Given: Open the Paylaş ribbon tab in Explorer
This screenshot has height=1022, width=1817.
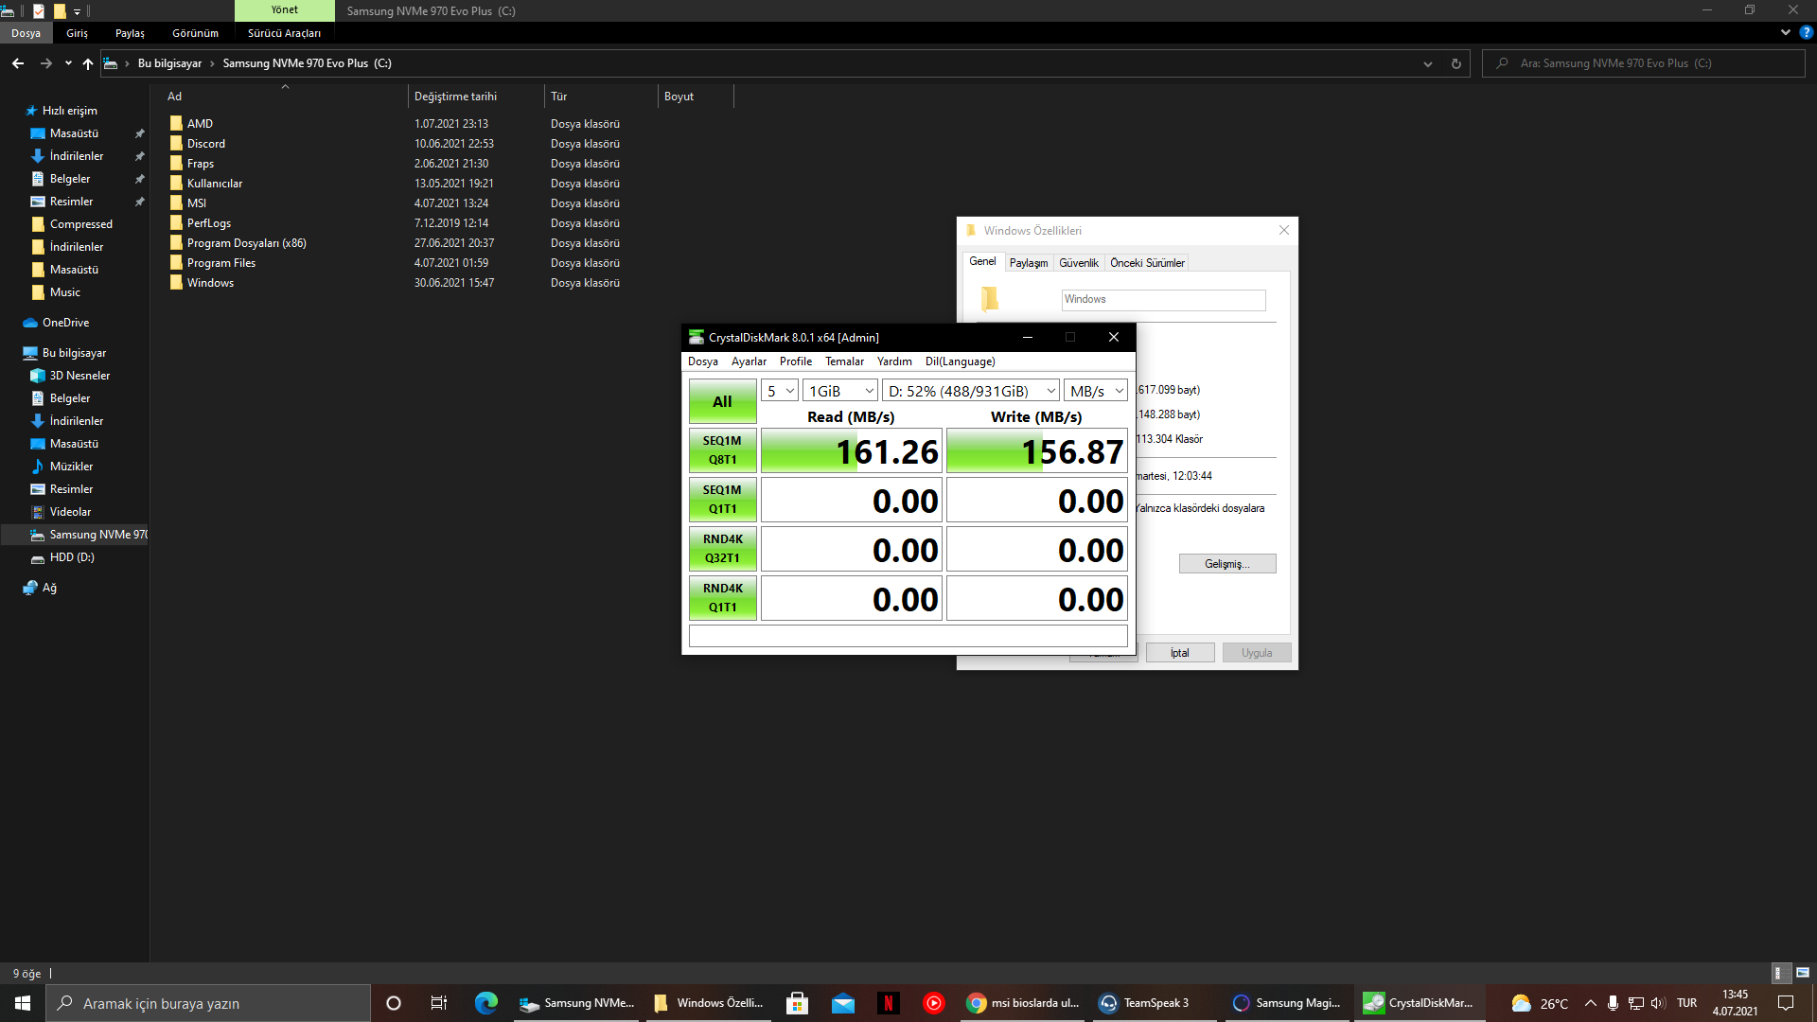Looking at the screenshot, I should coord(130,33).
